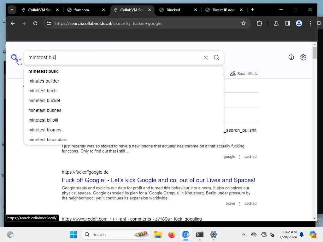
Task: Click the address bar URL
Action: [x=109, y=23]
